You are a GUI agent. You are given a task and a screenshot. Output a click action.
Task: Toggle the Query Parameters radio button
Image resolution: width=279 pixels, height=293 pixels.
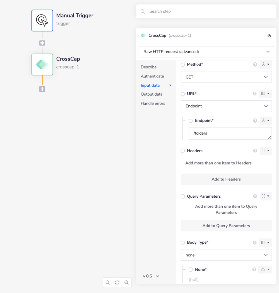(183, 197)
